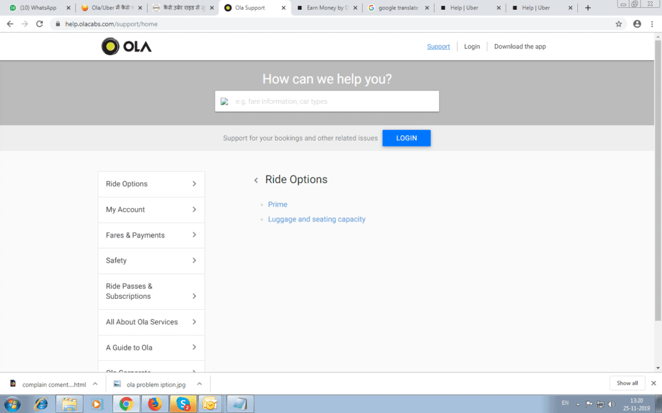Click the OLA logo in header
The height and width of the screenshot is (413, 662).
coord(127,46)
